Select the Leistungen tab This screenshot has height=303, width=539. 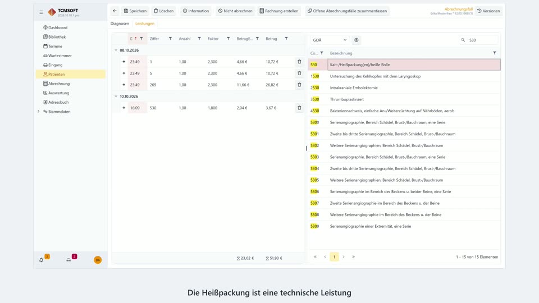point(145,24)
